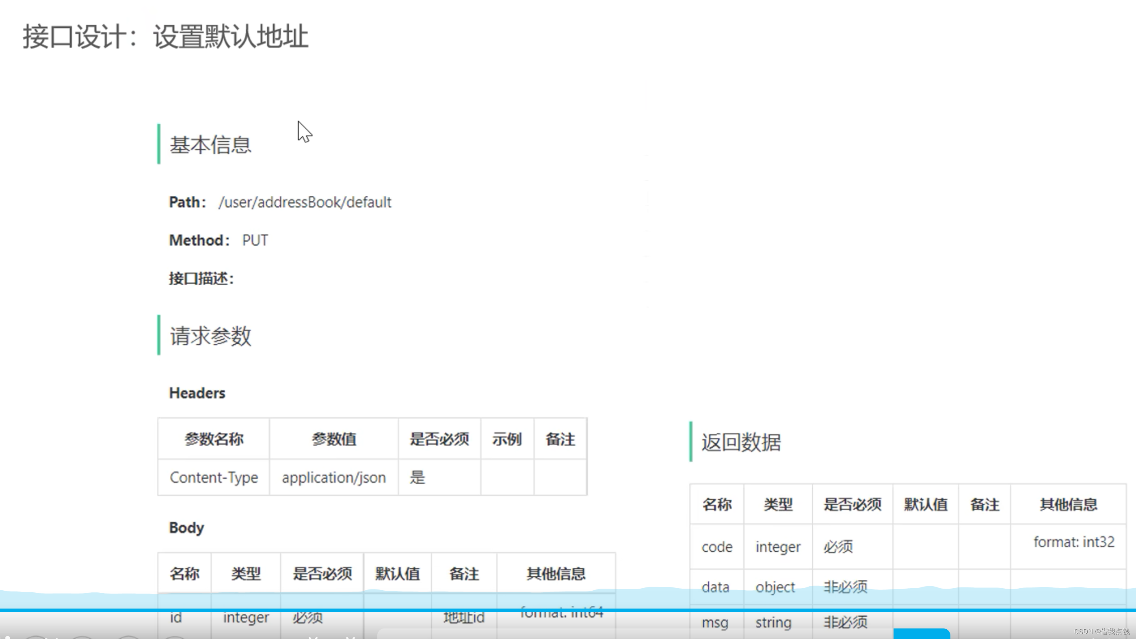This screenshot has width=1136, height=639.
Task: Select the code row in return data table
Action: pyautogui.click(x=716, y=546)
